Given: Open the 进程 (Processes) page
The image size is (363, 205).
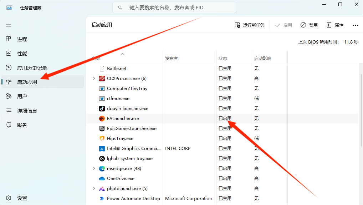Looking at the screenshot, I should (x=43, y=39).
